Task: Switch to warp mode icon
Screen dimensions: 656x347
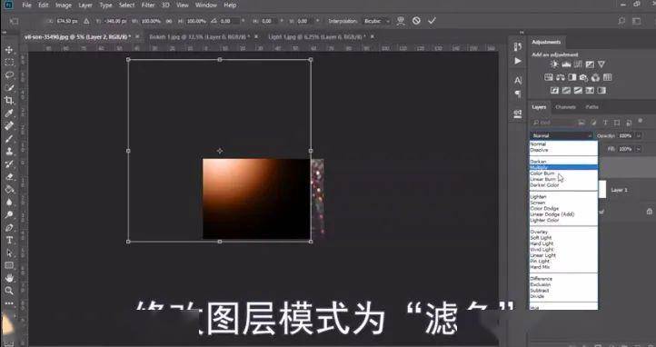Action: (x=401, y=21)
